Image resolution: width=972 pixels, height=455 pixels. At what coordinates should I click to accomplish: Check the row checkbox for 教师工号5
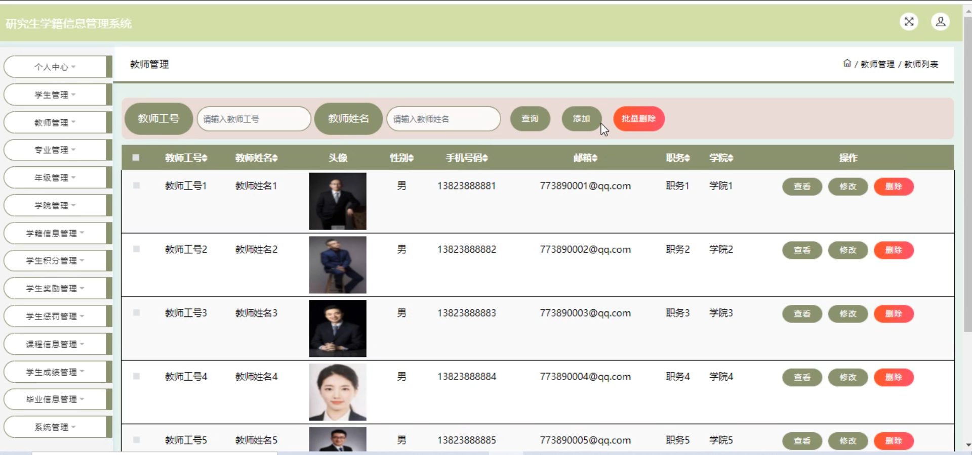(136, 440)
